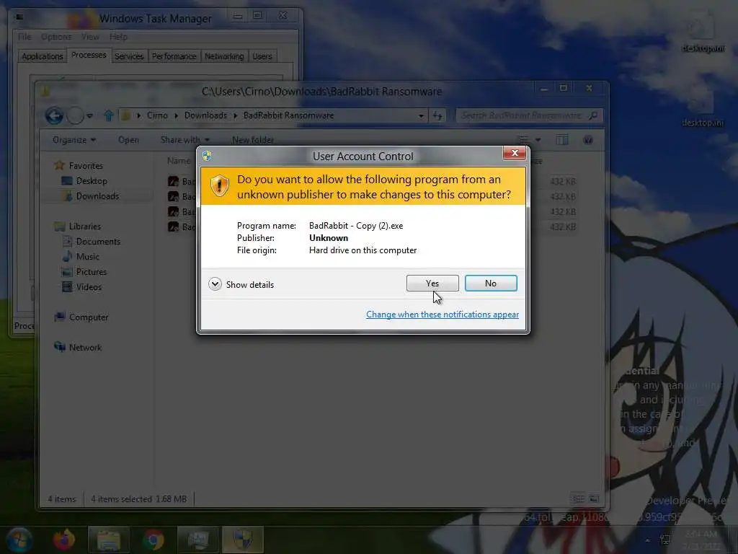Click No in the User Account Control dialog
Screen dimensions: 738x554
point(490,283)
